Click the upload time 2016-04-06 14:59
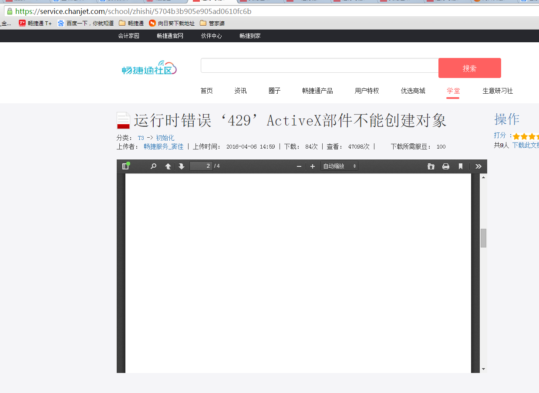The width and height of the screenshot is (539, 393). pyautogui.click(x=251, y=147)
